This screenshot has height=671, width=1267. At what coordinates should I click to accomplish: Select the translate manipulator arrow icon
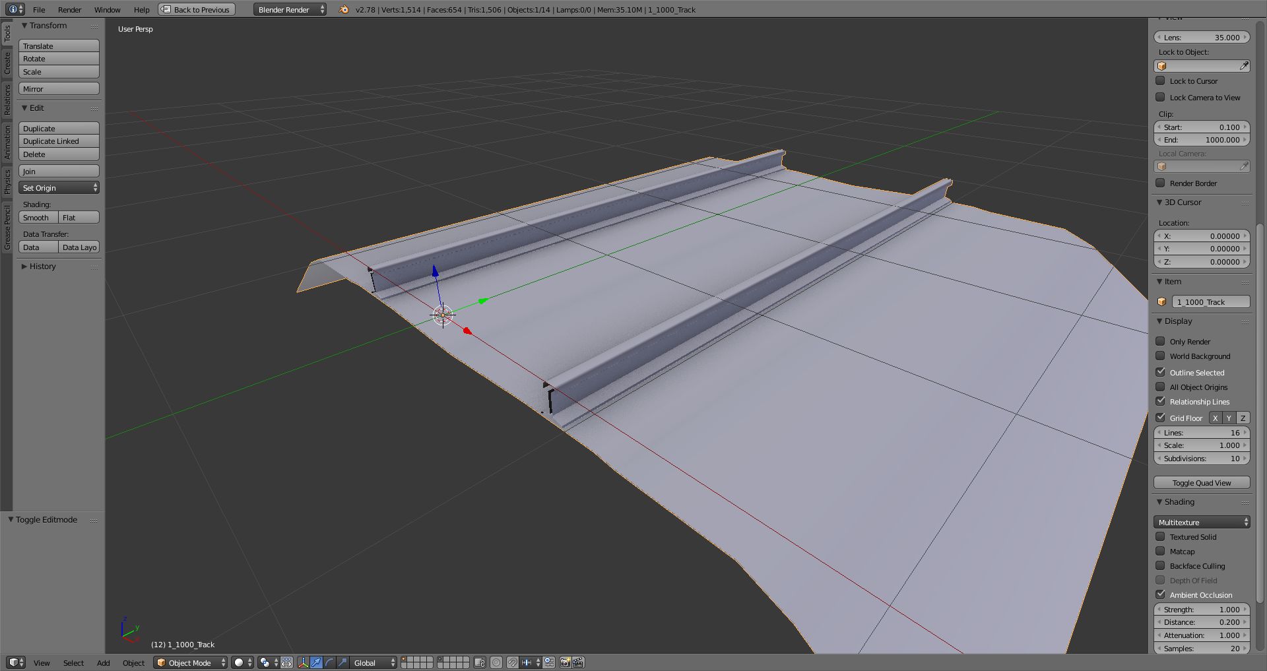click(x=317, y=662)
